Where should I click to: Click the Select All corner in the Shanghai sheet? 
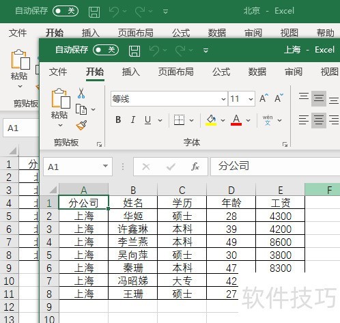(x=53, y=190)
